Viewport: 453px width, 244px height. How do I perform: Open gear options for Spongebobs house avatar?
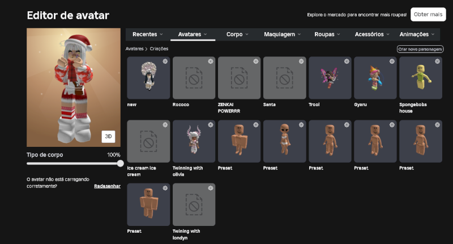coord(437,62)
